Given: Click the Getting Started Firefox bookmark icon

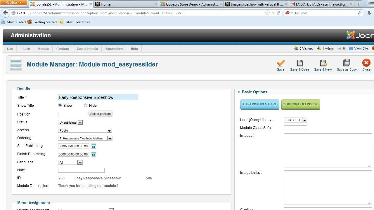Looking at the screenshot, I should 30,22.
